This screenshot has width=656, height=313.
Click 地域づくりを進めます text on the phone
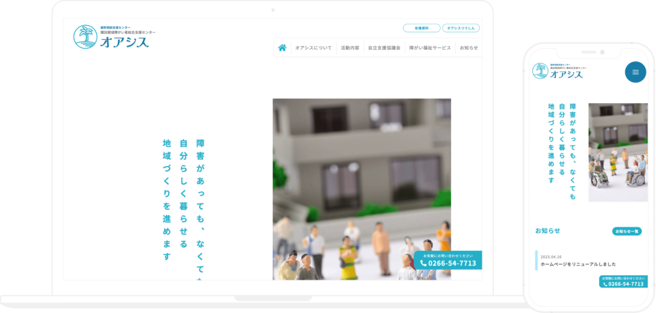(x=552, y=143)
